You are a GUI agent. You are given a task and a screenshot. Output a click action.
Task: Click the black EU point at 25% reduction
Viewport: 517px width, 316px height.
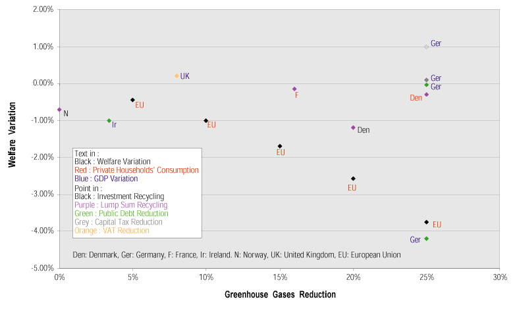(427, 222)
